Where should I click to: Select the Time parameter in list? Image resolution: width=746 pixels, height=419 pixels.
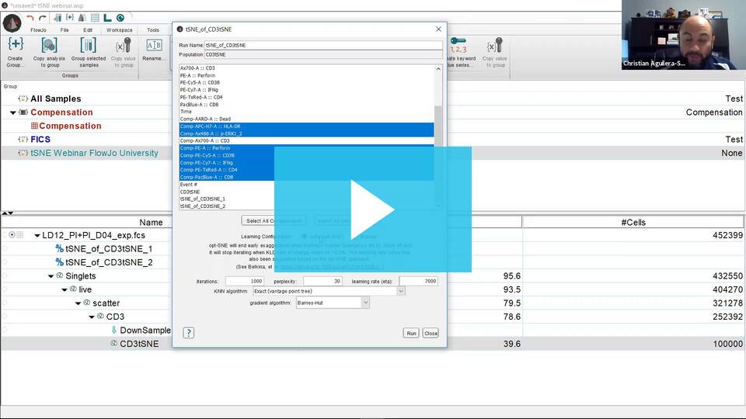[x=306, y=112]
